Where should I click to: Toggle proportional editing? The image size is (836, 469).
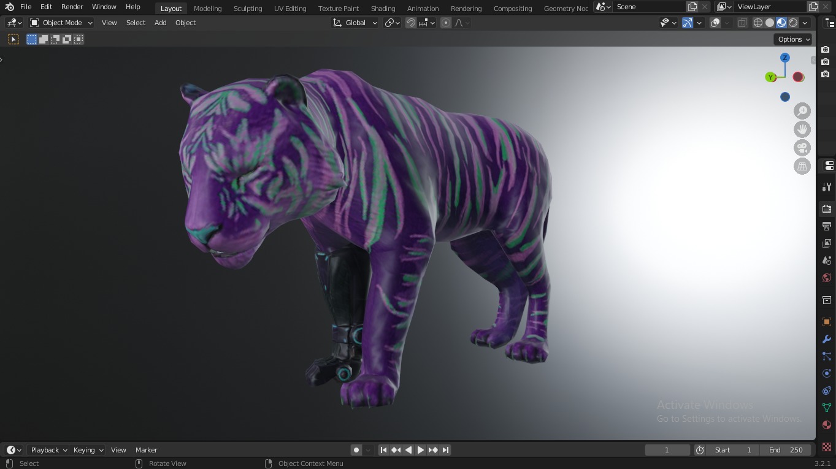coord(446,23)
